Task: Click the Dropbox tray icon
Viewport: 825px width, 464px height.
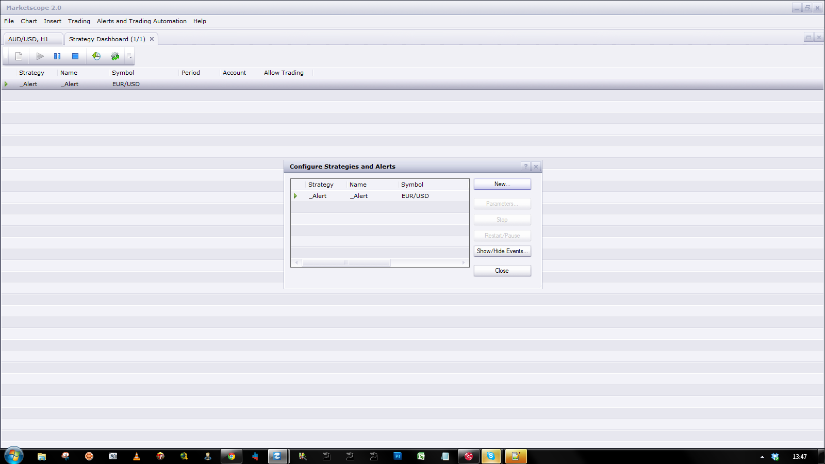Action: (x=775, y=457)
